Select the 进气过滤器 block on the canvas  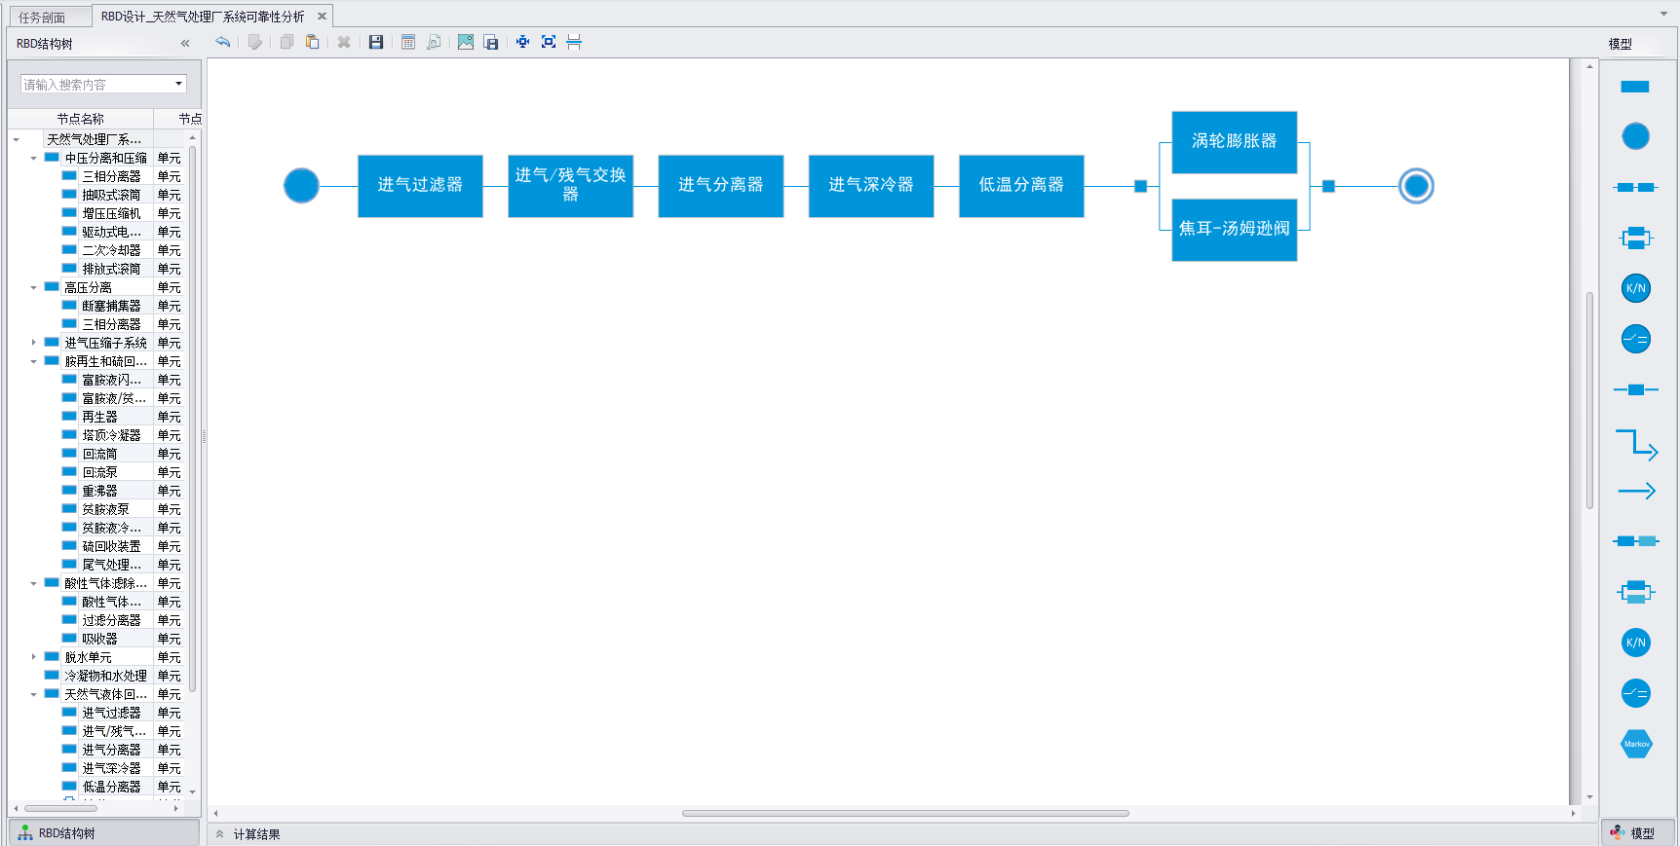420,185
